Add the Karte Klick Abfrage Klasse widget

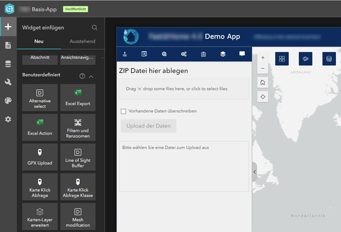coord(78,187)
